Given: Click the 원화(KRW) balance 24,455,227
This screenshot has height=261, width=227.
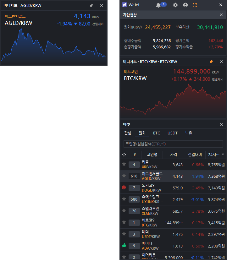Looking at the screenshot, I should [158, 27].
